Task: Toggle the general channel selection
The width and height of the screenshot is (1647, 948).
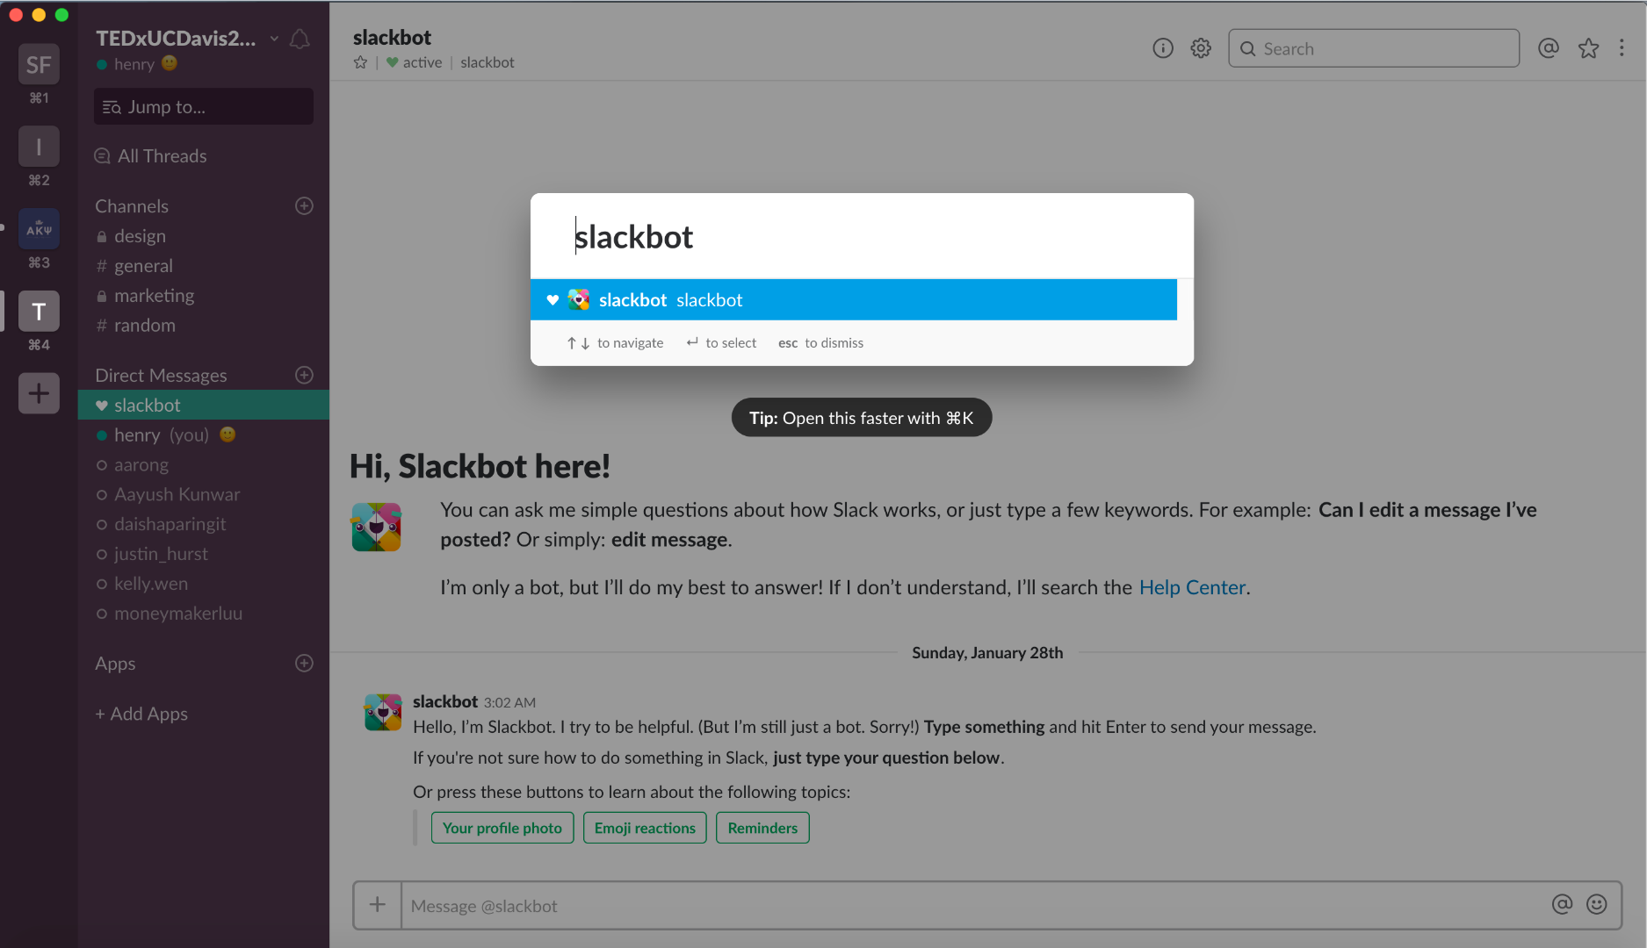Action: pos(143,265)
